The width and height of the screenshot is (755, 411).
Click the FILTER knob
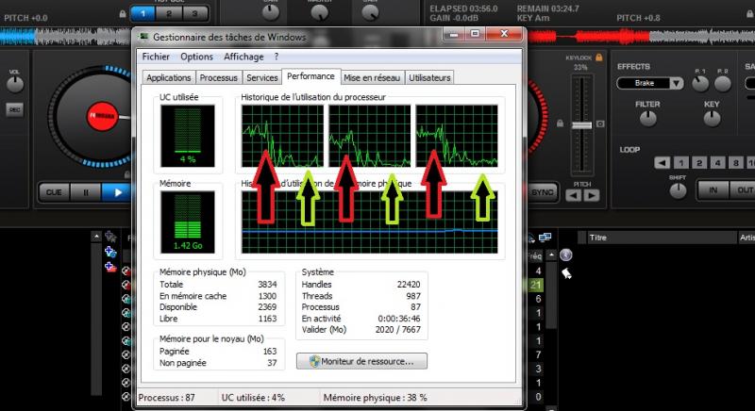tap(647, 119)
